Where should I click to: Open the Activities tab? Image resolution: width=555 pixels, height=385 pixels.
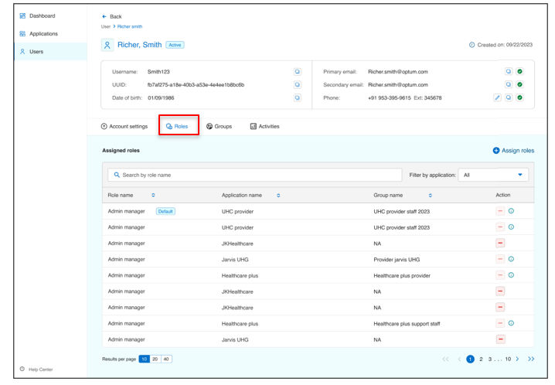265,126
